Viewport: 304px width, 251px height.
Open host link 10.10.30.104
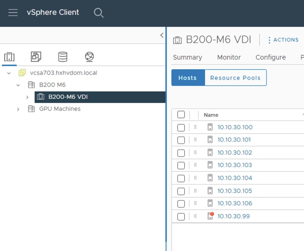click(x=235, y=178)
